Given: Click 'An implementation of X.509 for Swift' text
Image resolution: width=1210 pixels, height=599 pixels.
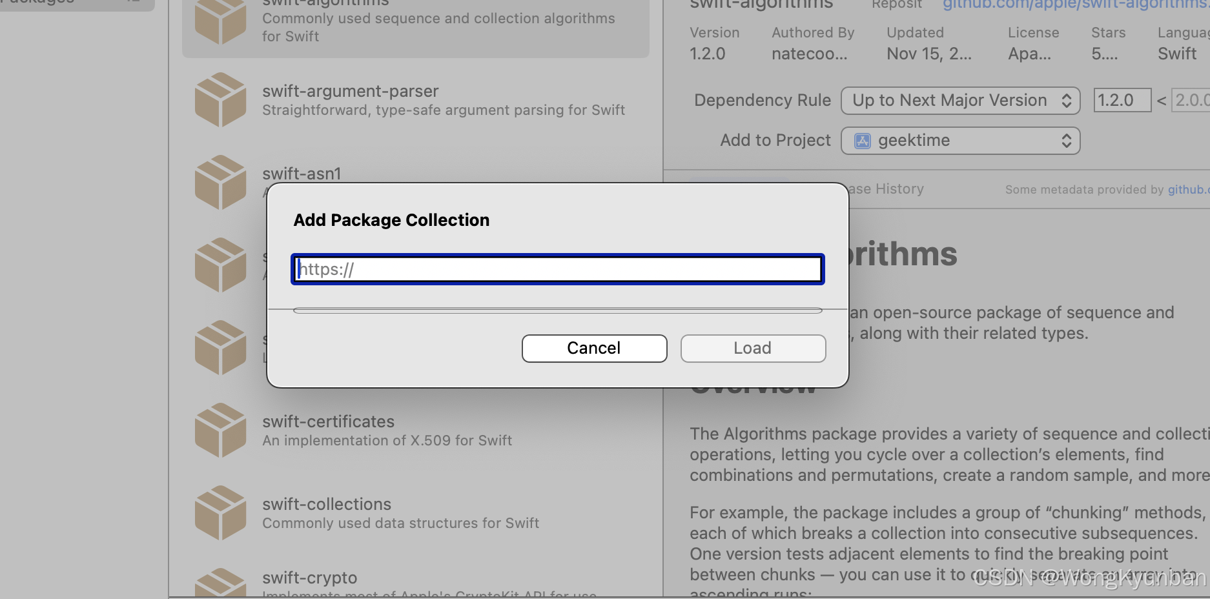Looking at the screenshot, I should tap(387, 441).
